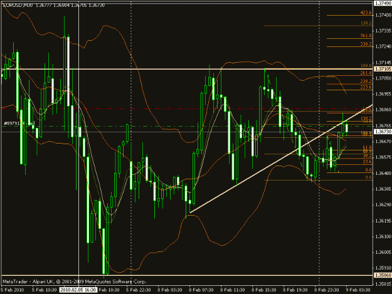Click the 9 Feb 03:30 time label
This screenshot has width=392, height=294.
pyautogui.click(x=358, y=290)
